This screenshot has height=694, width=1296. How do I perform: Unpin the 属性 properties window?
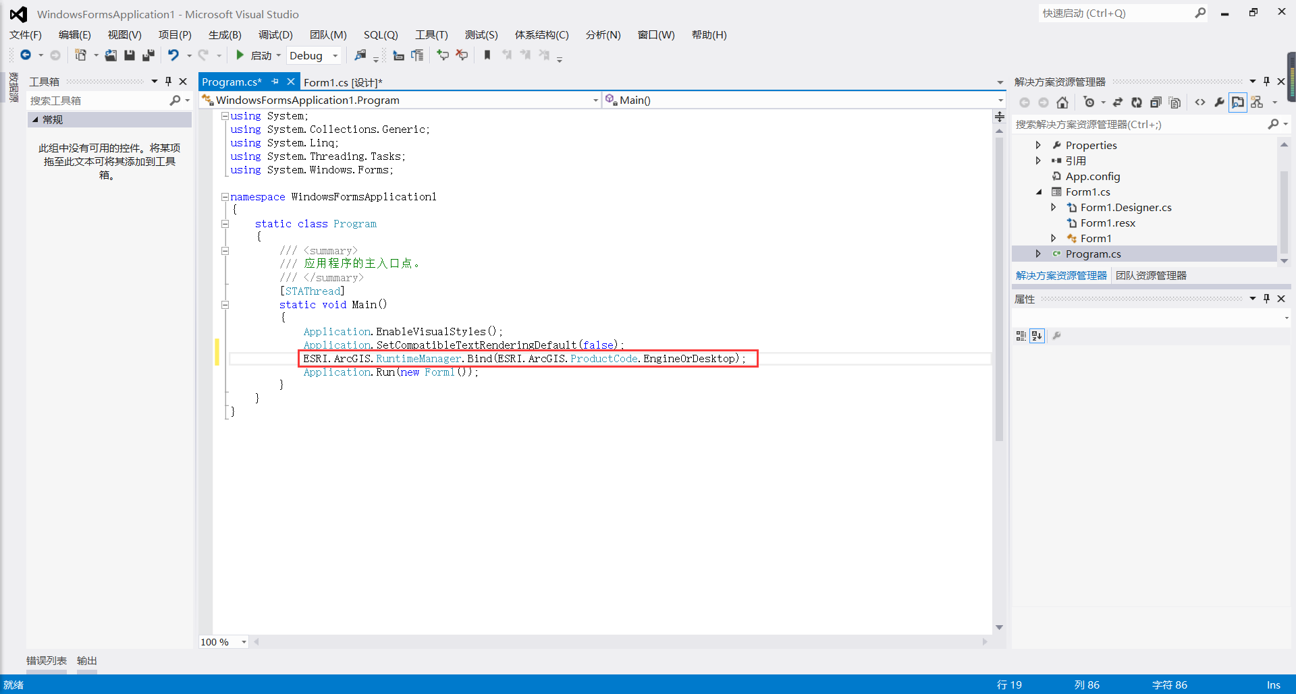pos(1267,298)
